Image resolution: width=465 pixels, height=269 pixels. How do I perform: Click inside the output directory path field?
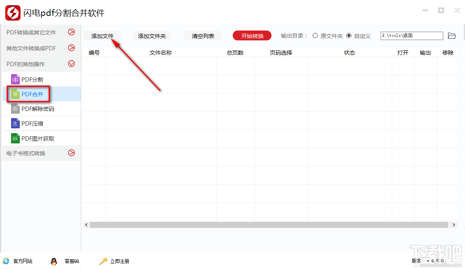tap(412, 35)
